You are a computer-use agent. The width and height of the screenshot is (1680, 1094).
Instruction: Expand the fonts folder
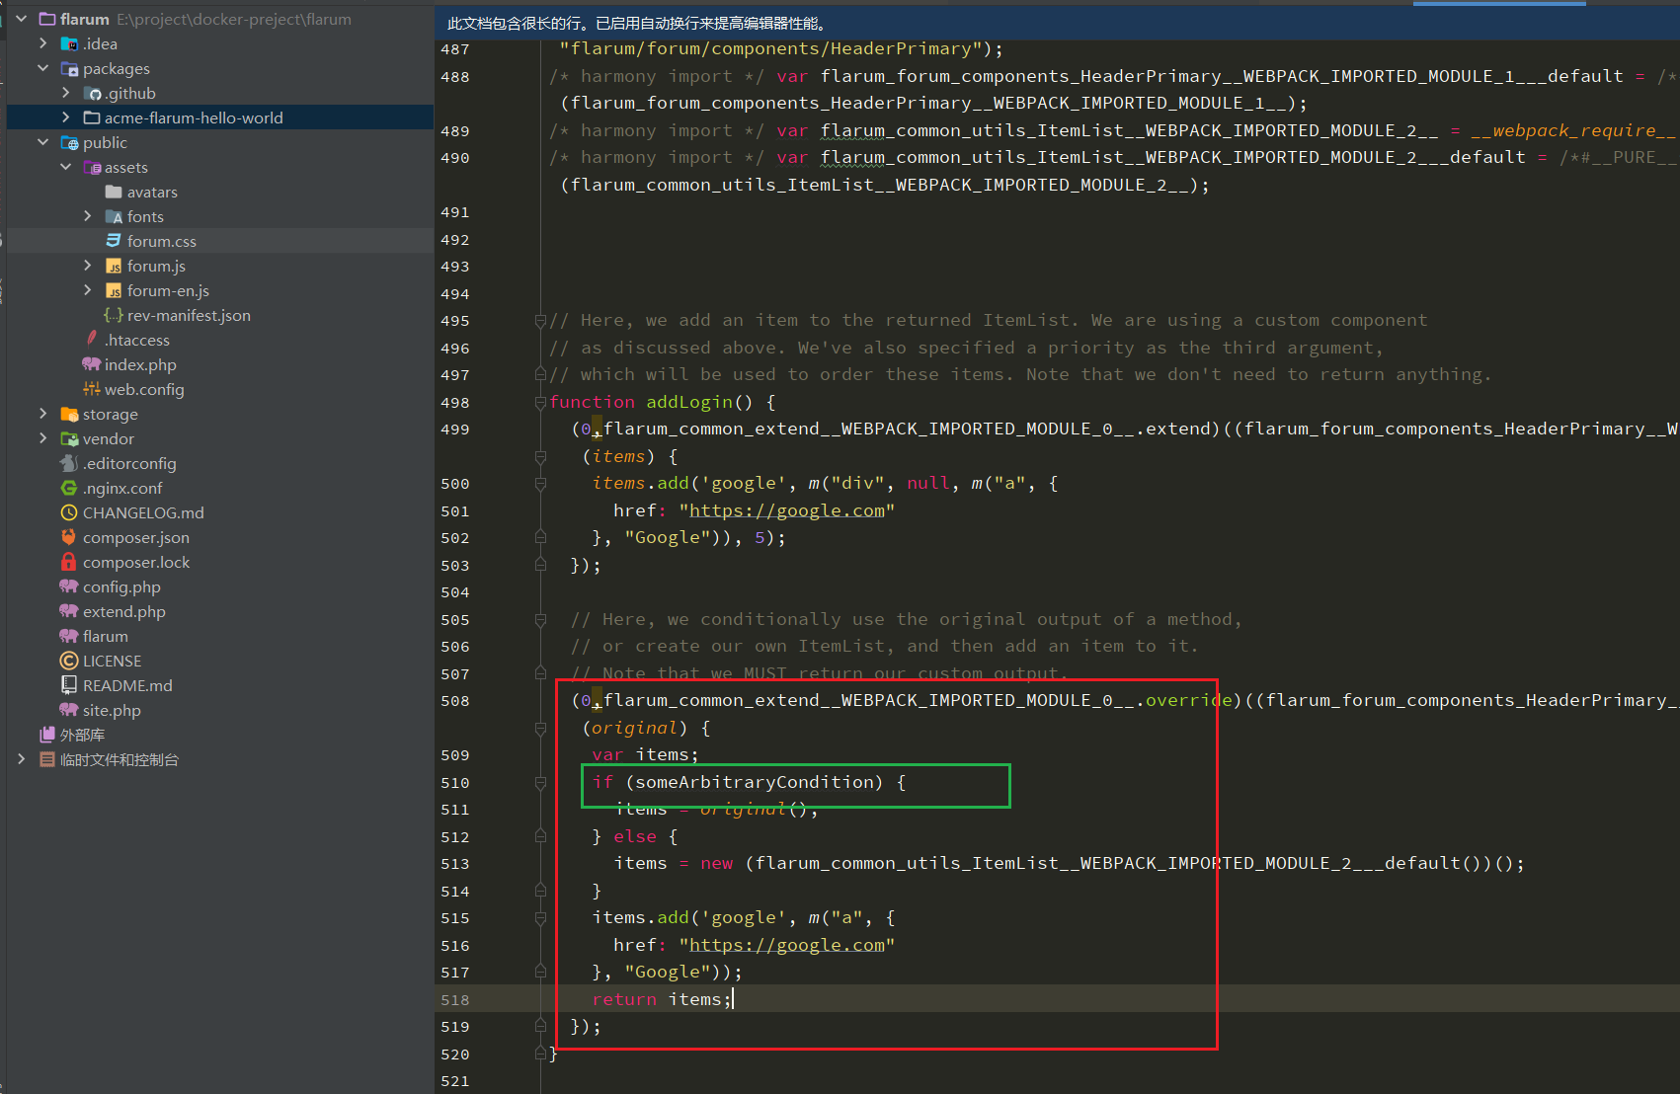[87, 216]
